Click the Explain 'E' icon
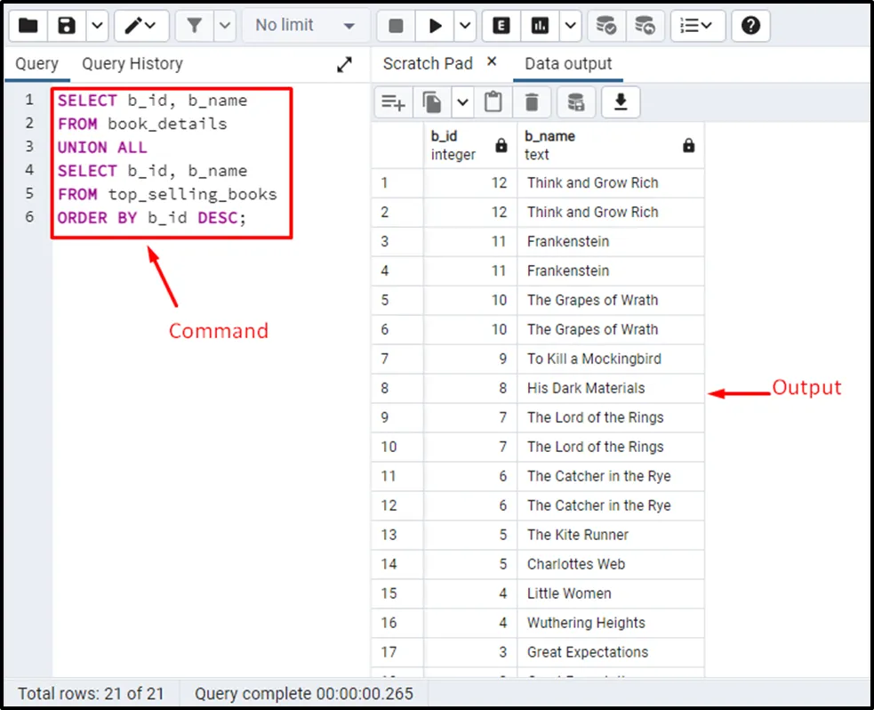 click(501, 26)
